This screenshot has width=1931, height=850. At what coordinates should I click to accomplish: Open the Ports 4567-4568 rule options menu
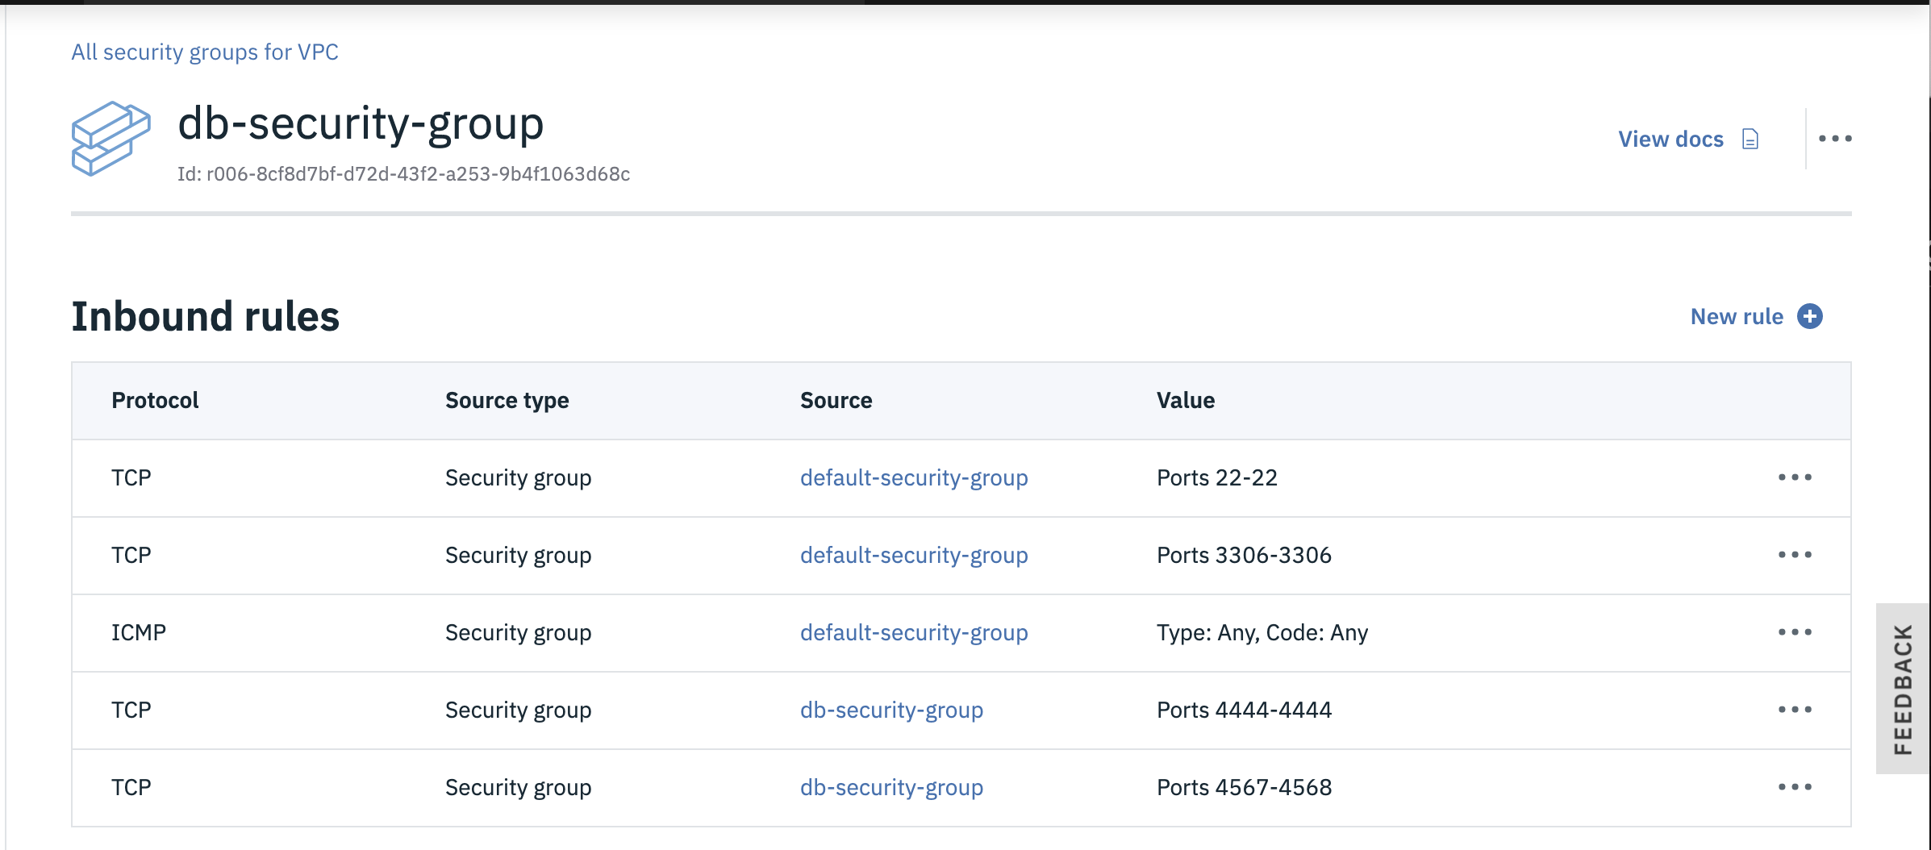coord(1795,787)
